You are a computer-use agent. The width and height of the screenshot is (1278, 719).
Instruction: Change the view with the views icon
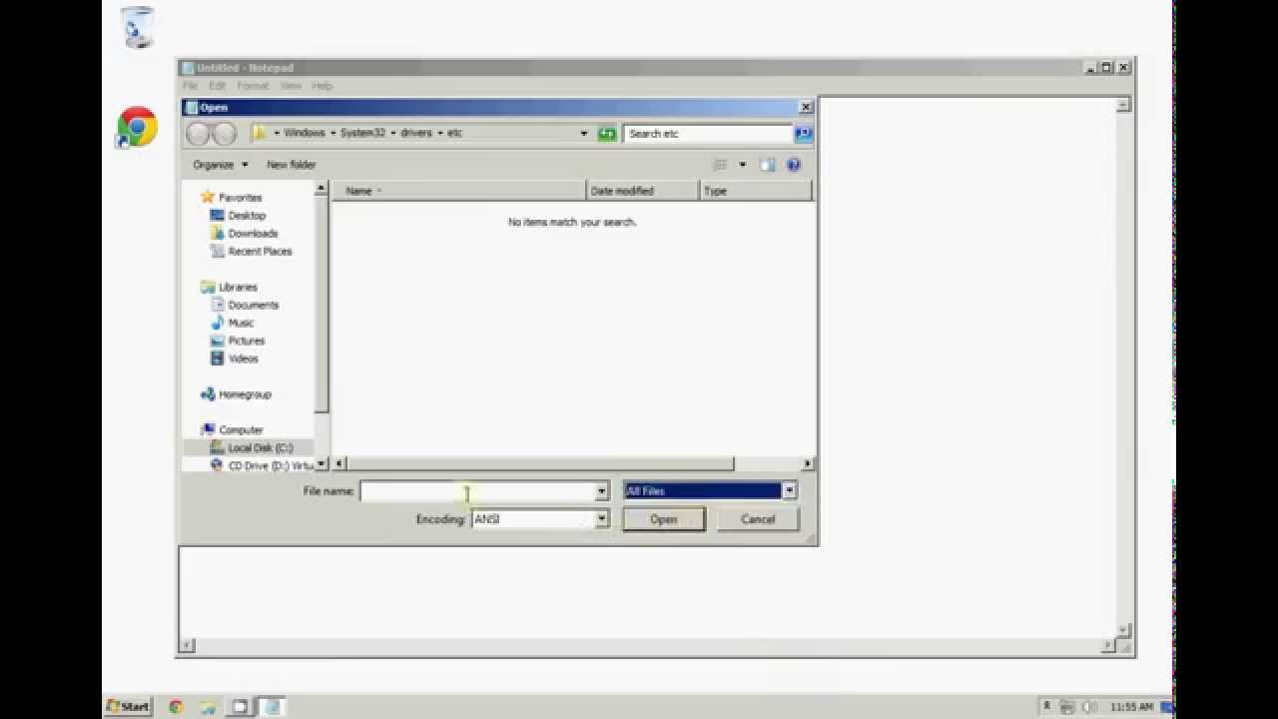click(x=720, y=165)
